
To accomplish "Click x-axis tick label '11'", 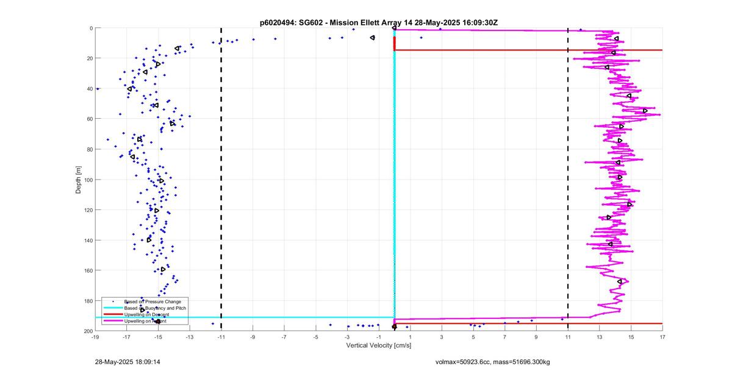I will pos(568,337).
